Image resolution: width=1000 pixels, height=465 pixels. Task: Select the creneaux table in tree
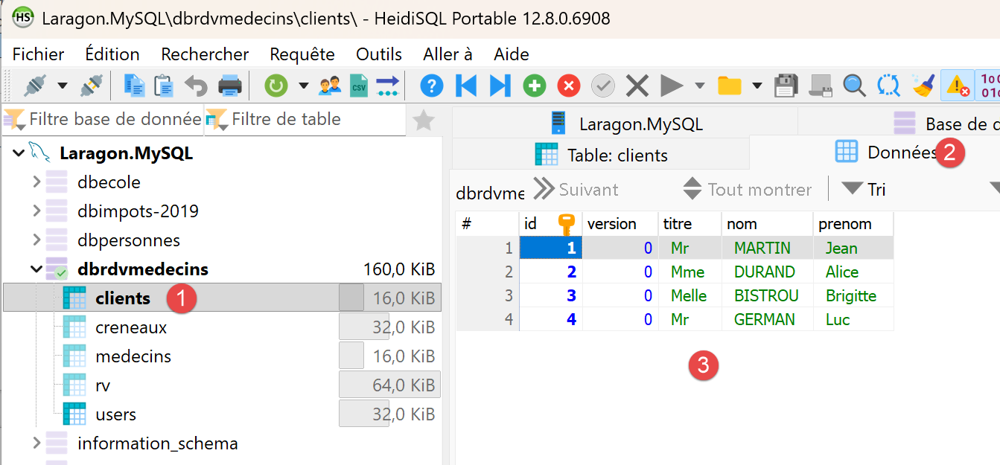pyautogui.click(x=131, y=327)
